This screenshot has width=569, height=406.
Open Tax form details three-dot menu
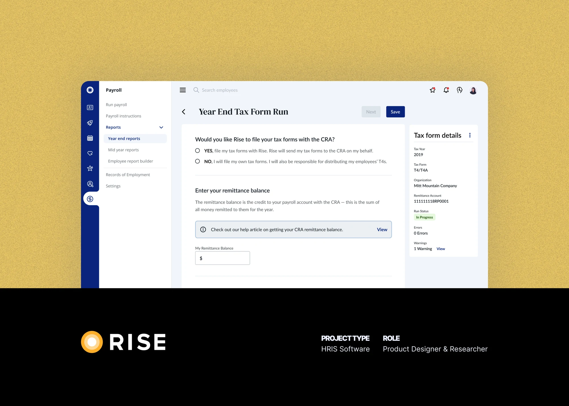[470, 135]
